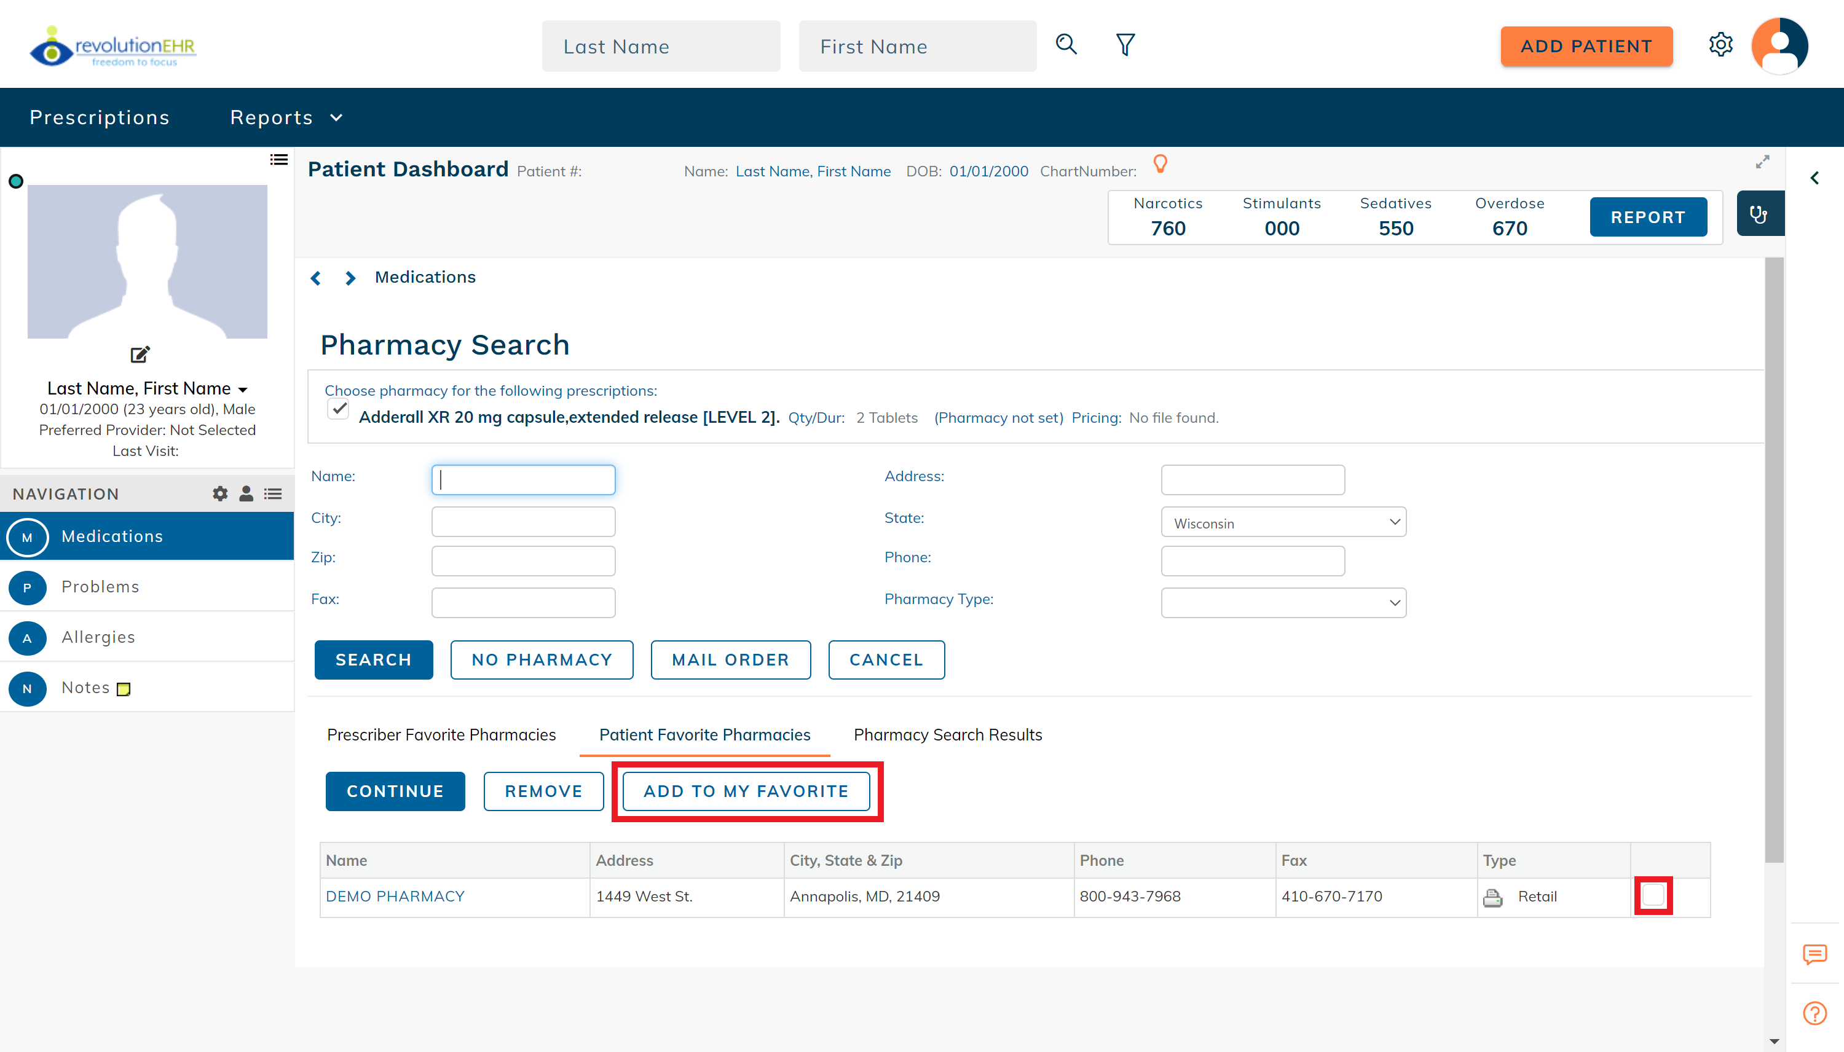Uncheck the Adderall XR prescription checkbox
Image resolution: width=1844 pixels, height=1052 pixels.
click(338, 409)
